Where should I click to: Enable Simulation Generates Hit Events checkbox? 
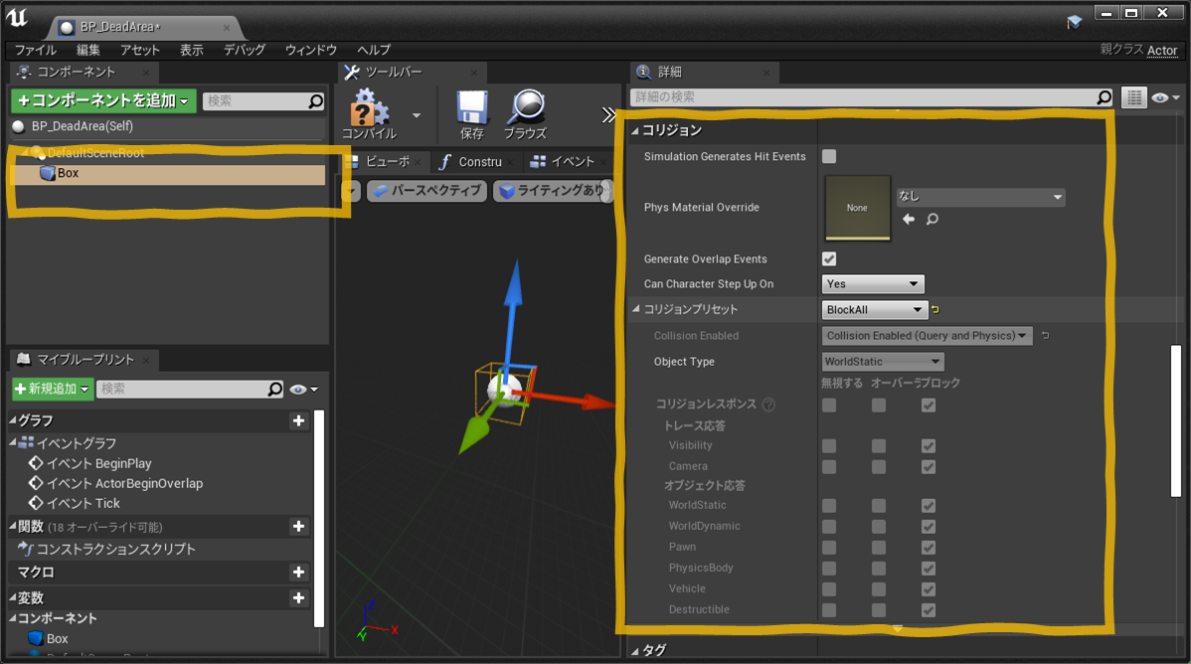(x=829, y=156)
